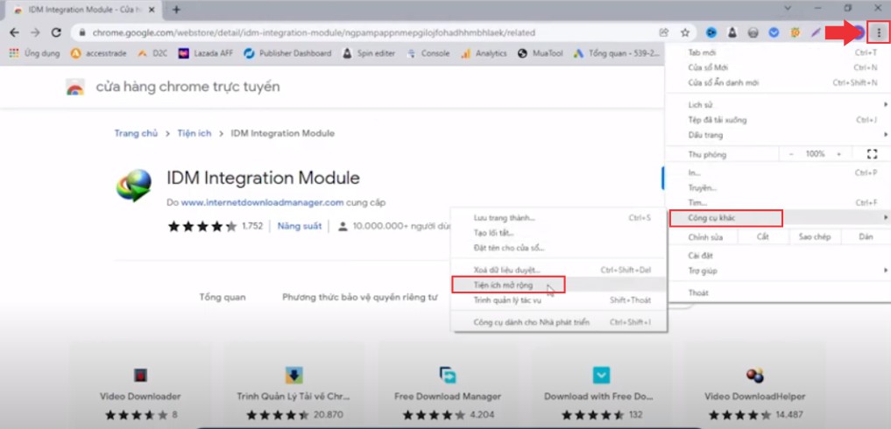Open Spin editer bookmark
The image size is (891, 429).
[x=369, y=53]
